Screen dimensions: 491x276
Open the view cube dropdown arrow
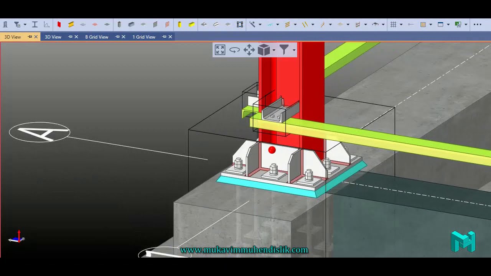click(x=274, y=50)
